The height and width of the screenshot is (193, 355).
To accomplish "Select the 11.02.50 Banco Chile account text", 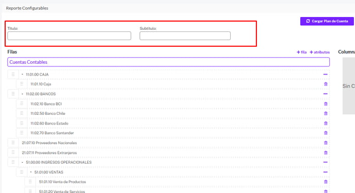I will (x=48, y=114).
